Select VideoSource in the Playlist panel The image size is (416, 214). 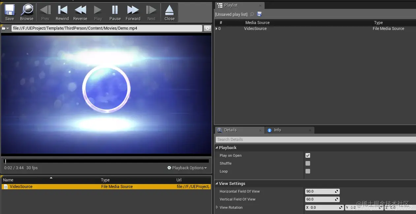coord(255,29)
